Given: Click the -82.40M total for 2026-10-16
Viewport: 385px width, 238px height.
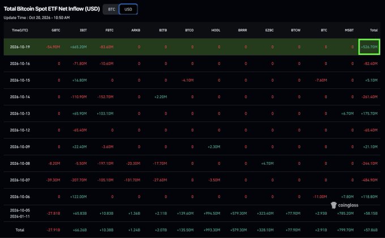Looking at the screenshot, I should [371, 63].
